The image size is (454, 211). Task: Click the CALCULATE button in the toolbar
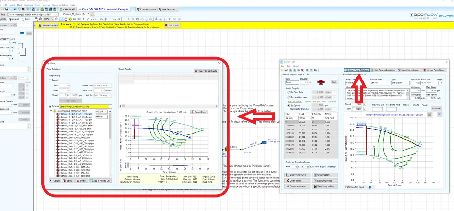click(67, 9)
